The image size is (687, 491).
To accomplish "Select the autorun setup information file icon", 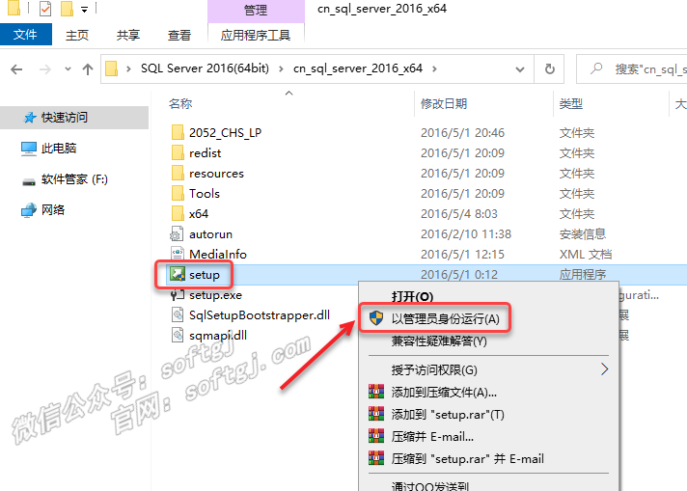I will (177, 234).
